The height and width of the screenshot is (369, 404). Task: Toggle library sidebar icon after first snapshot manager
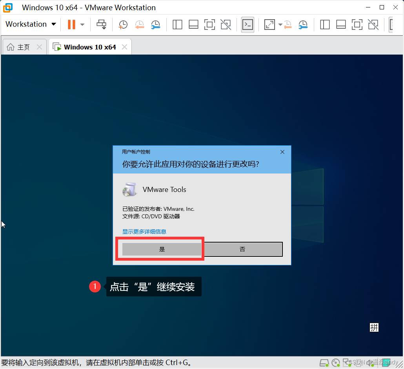coord(177,25)
